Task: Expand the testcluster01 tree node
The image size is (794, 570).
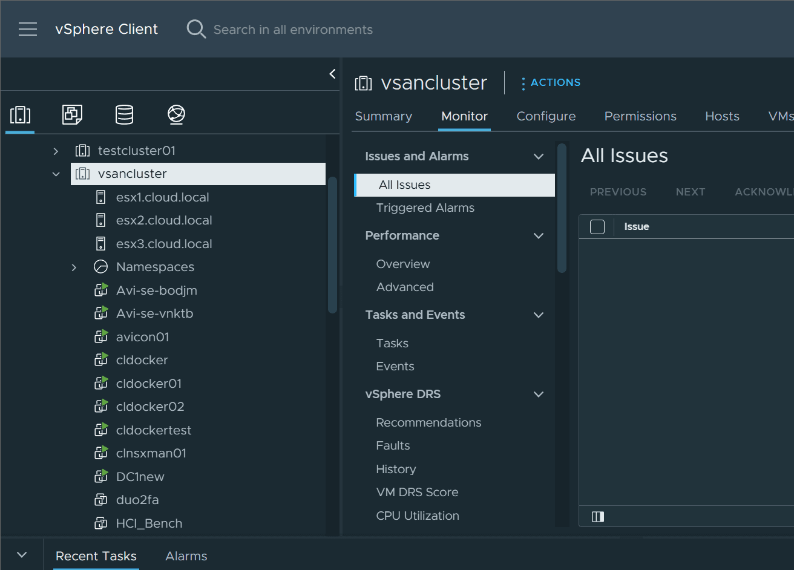Action: (55, 150)
